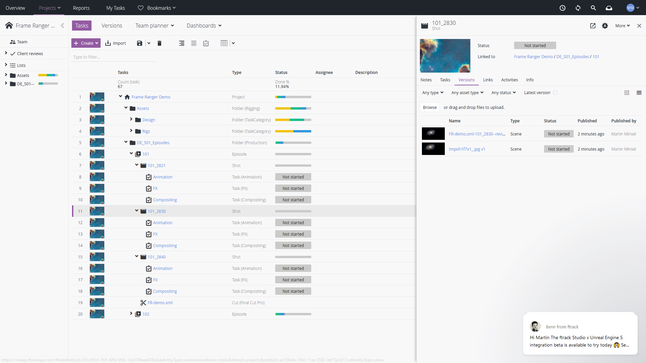Switch versions panel to list view
This screenshot has height=363, width=646.
click(x=639, y=93)
